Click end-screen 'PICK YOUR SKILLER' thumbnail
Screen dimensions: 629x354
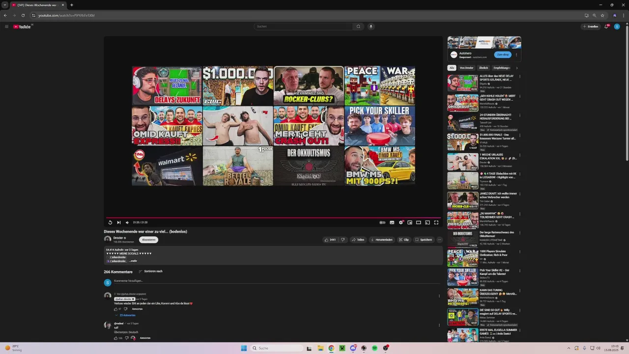click(379, 126)
